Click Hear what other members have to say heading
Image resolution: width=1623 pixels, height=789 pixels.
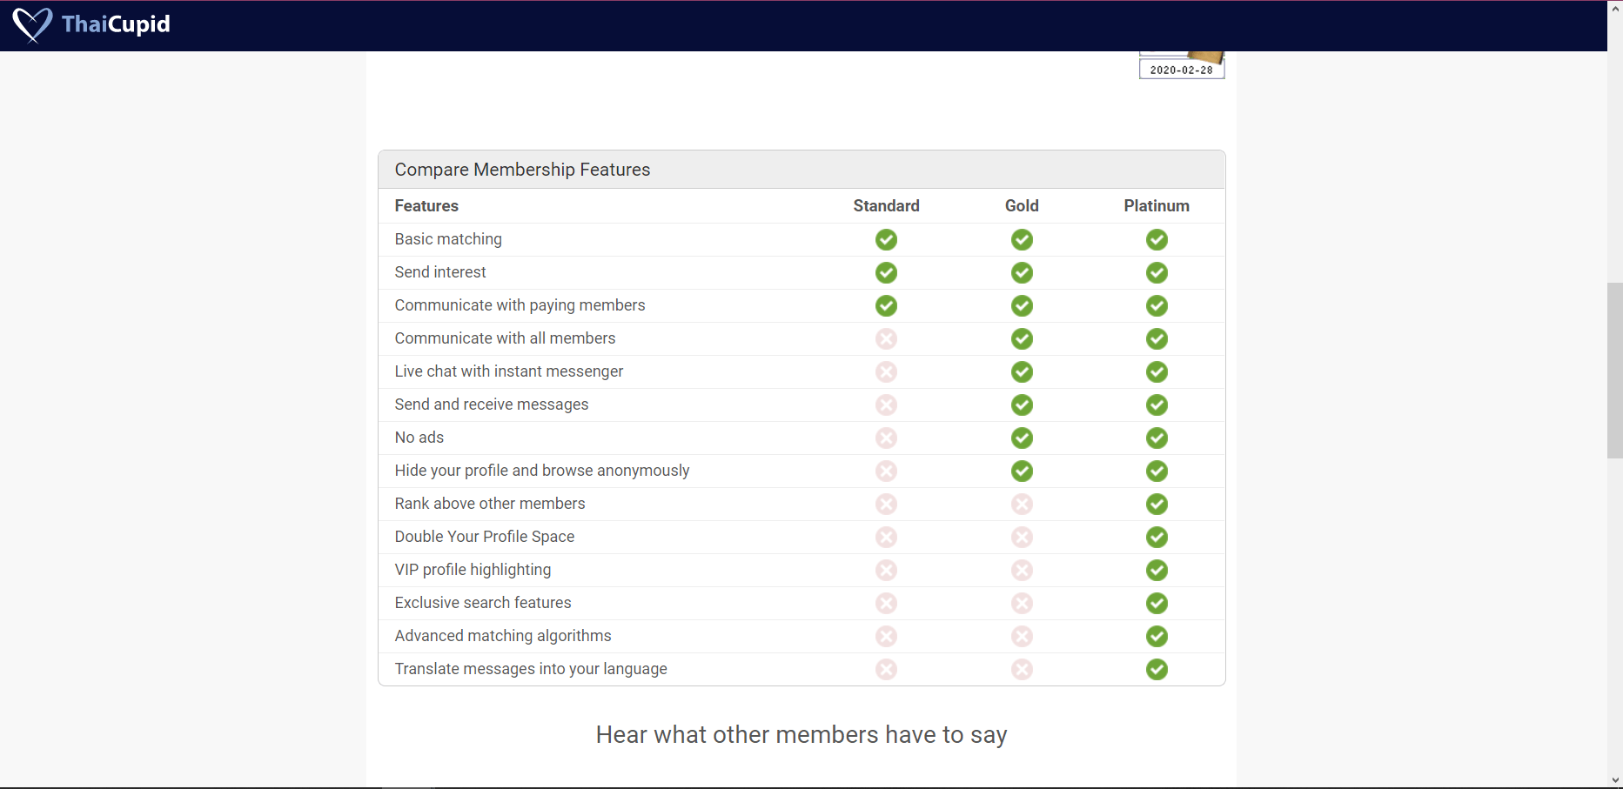click(801, 735)
